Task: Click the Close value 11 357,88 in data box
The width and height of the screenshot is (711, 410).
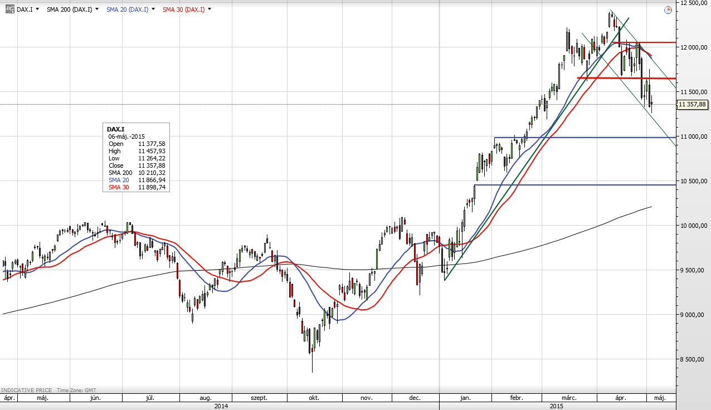Action: click(x=152, y=165)
